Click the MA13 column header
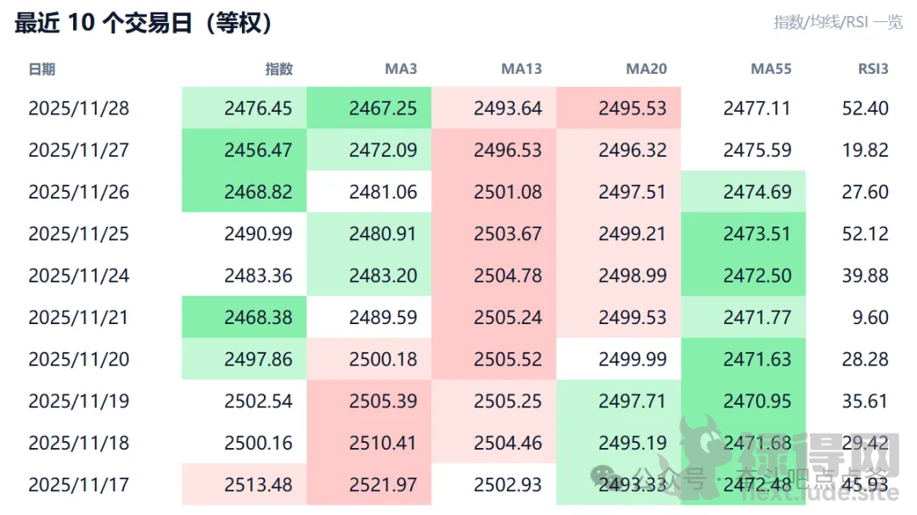Screen dimensions: 917x515 click(x=521, y=69)
